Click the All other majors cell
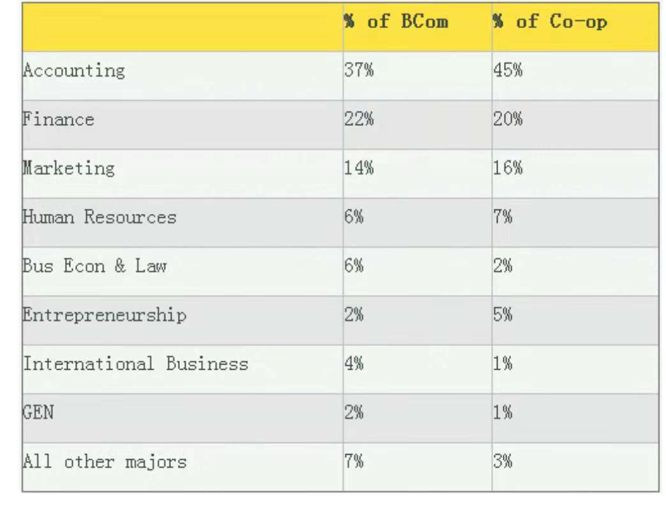 [x=105, y=462]
